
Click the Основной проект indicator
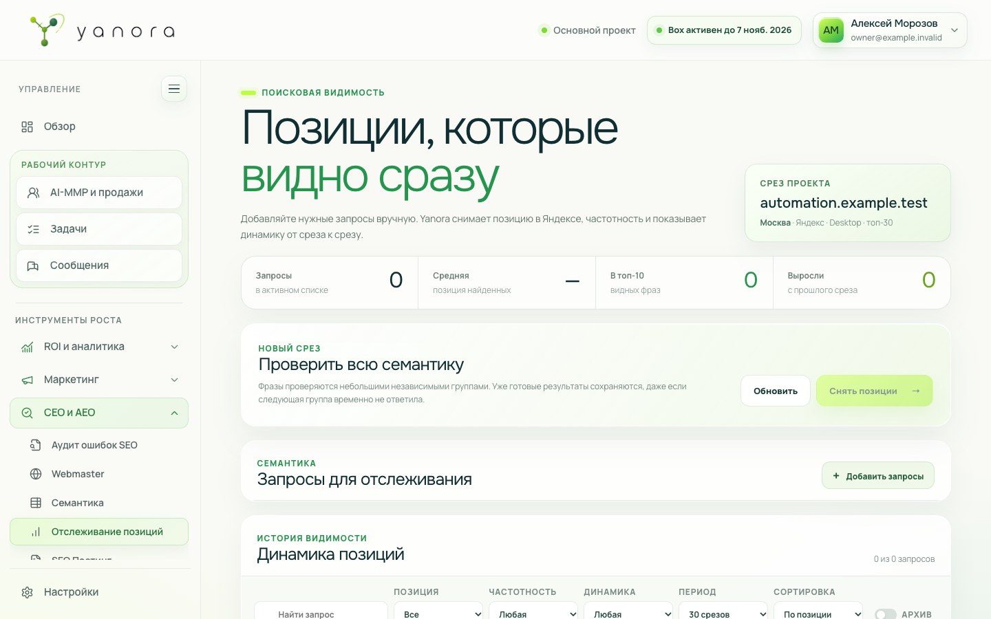point(588,30)
